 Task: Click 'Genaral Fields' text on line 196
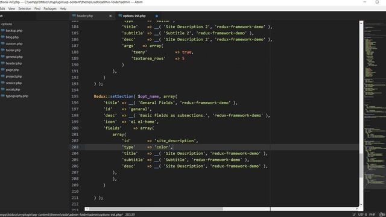(157, 103)
